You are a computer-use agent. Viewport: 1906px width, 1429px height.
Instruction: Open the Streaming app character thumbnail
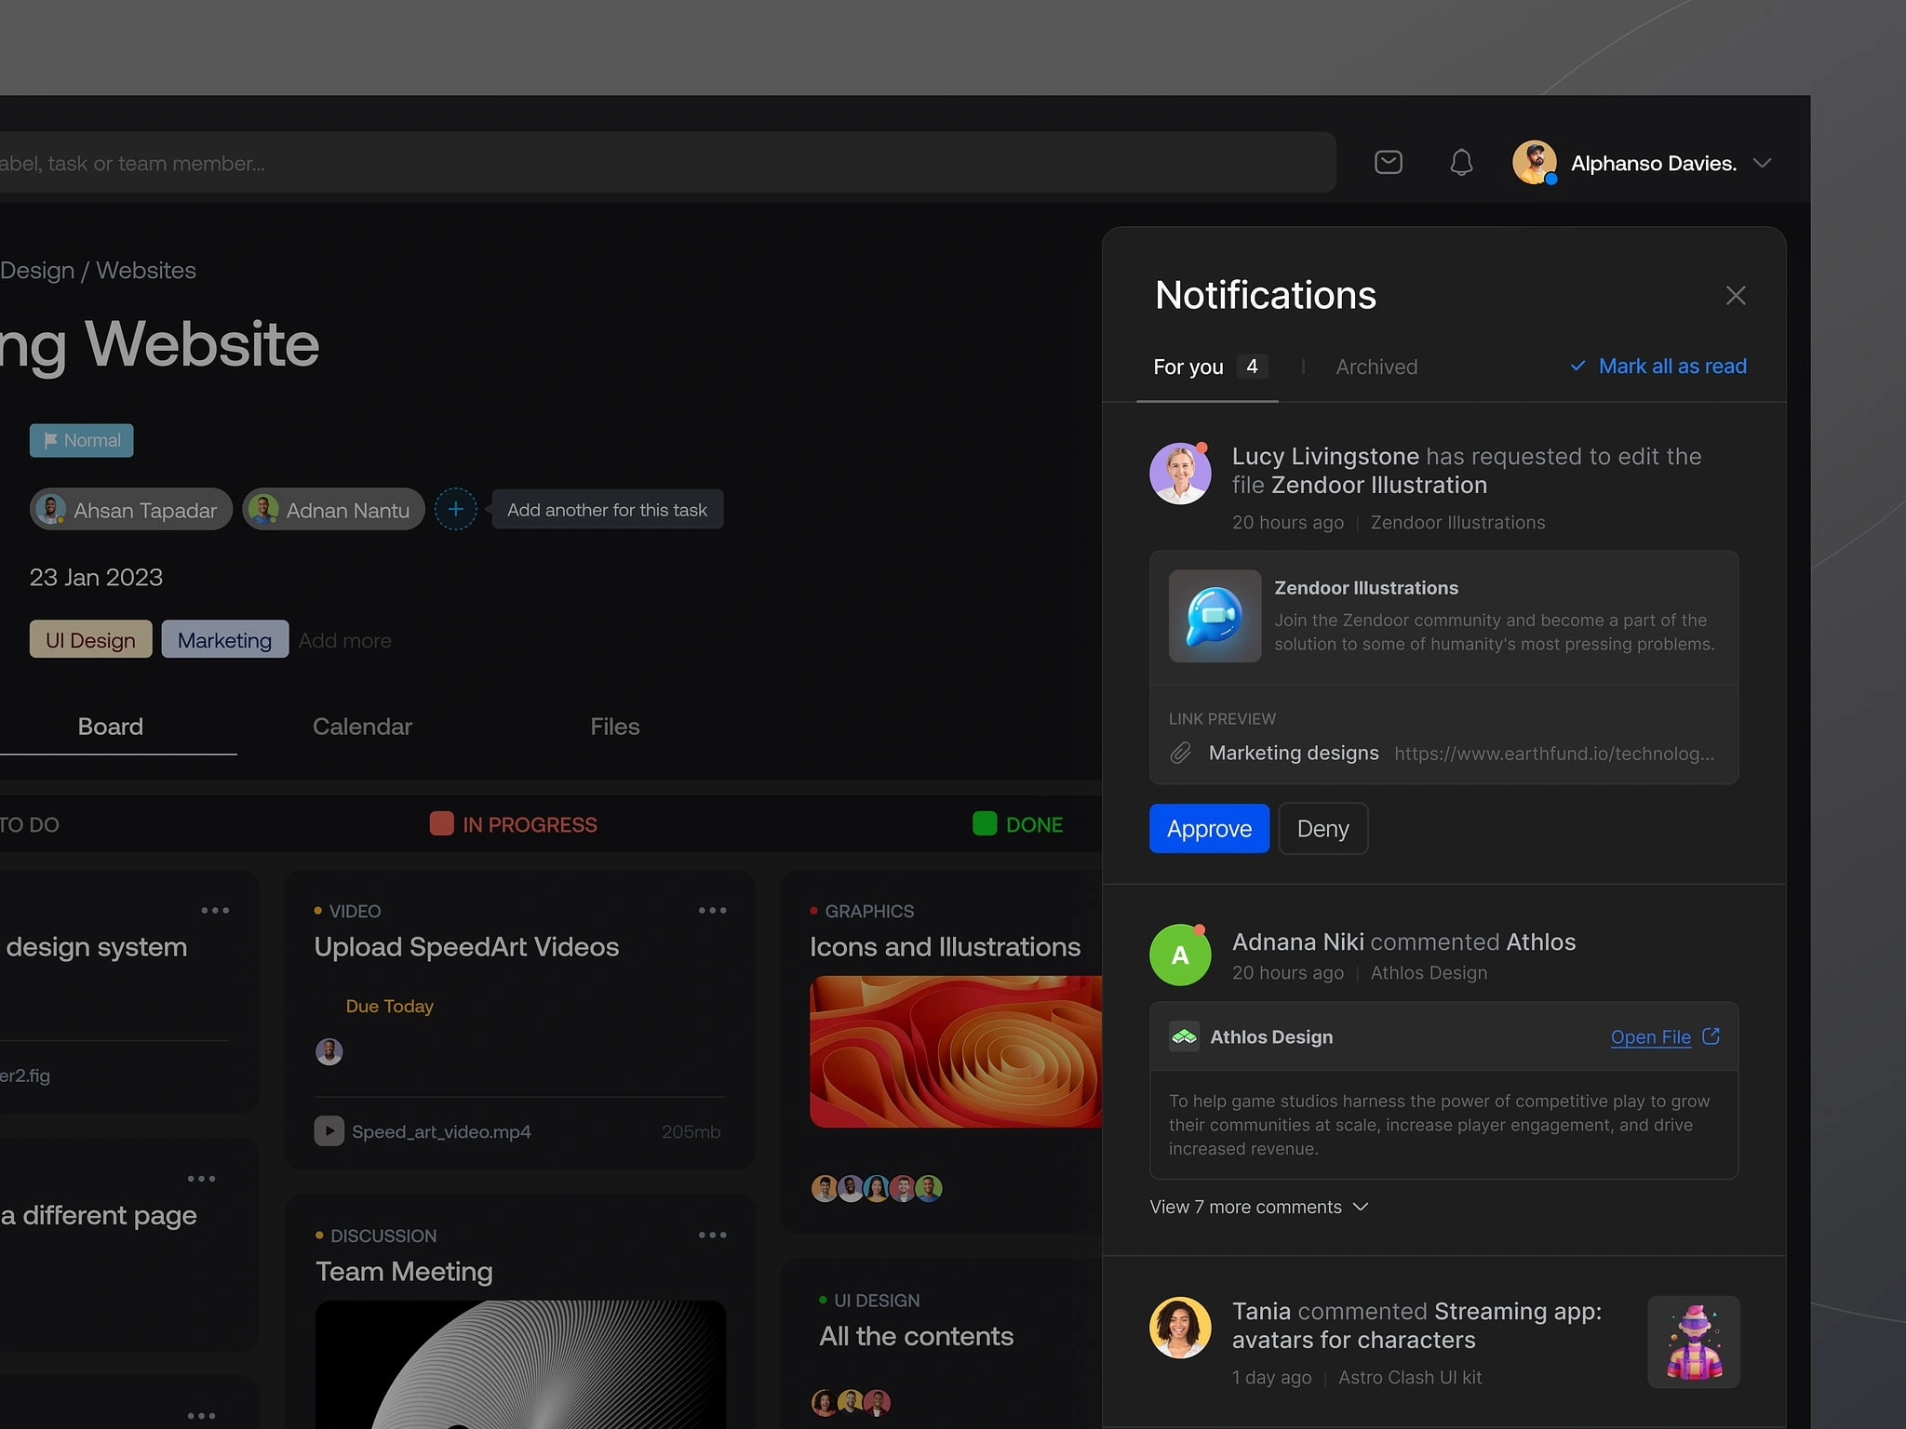1693,1342
